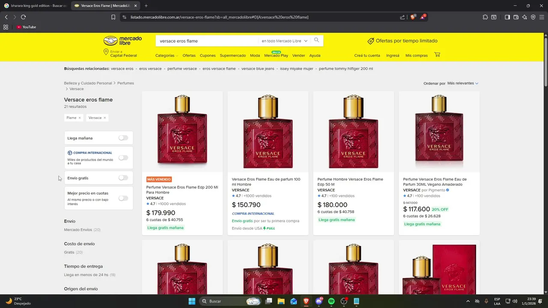
Task: Open Eros Flame 30ML Vegano Amaderado image
Action: (x=439, y=132)
